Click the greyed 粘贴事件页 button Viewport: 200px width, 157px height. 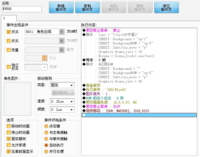tap(114, 8)
